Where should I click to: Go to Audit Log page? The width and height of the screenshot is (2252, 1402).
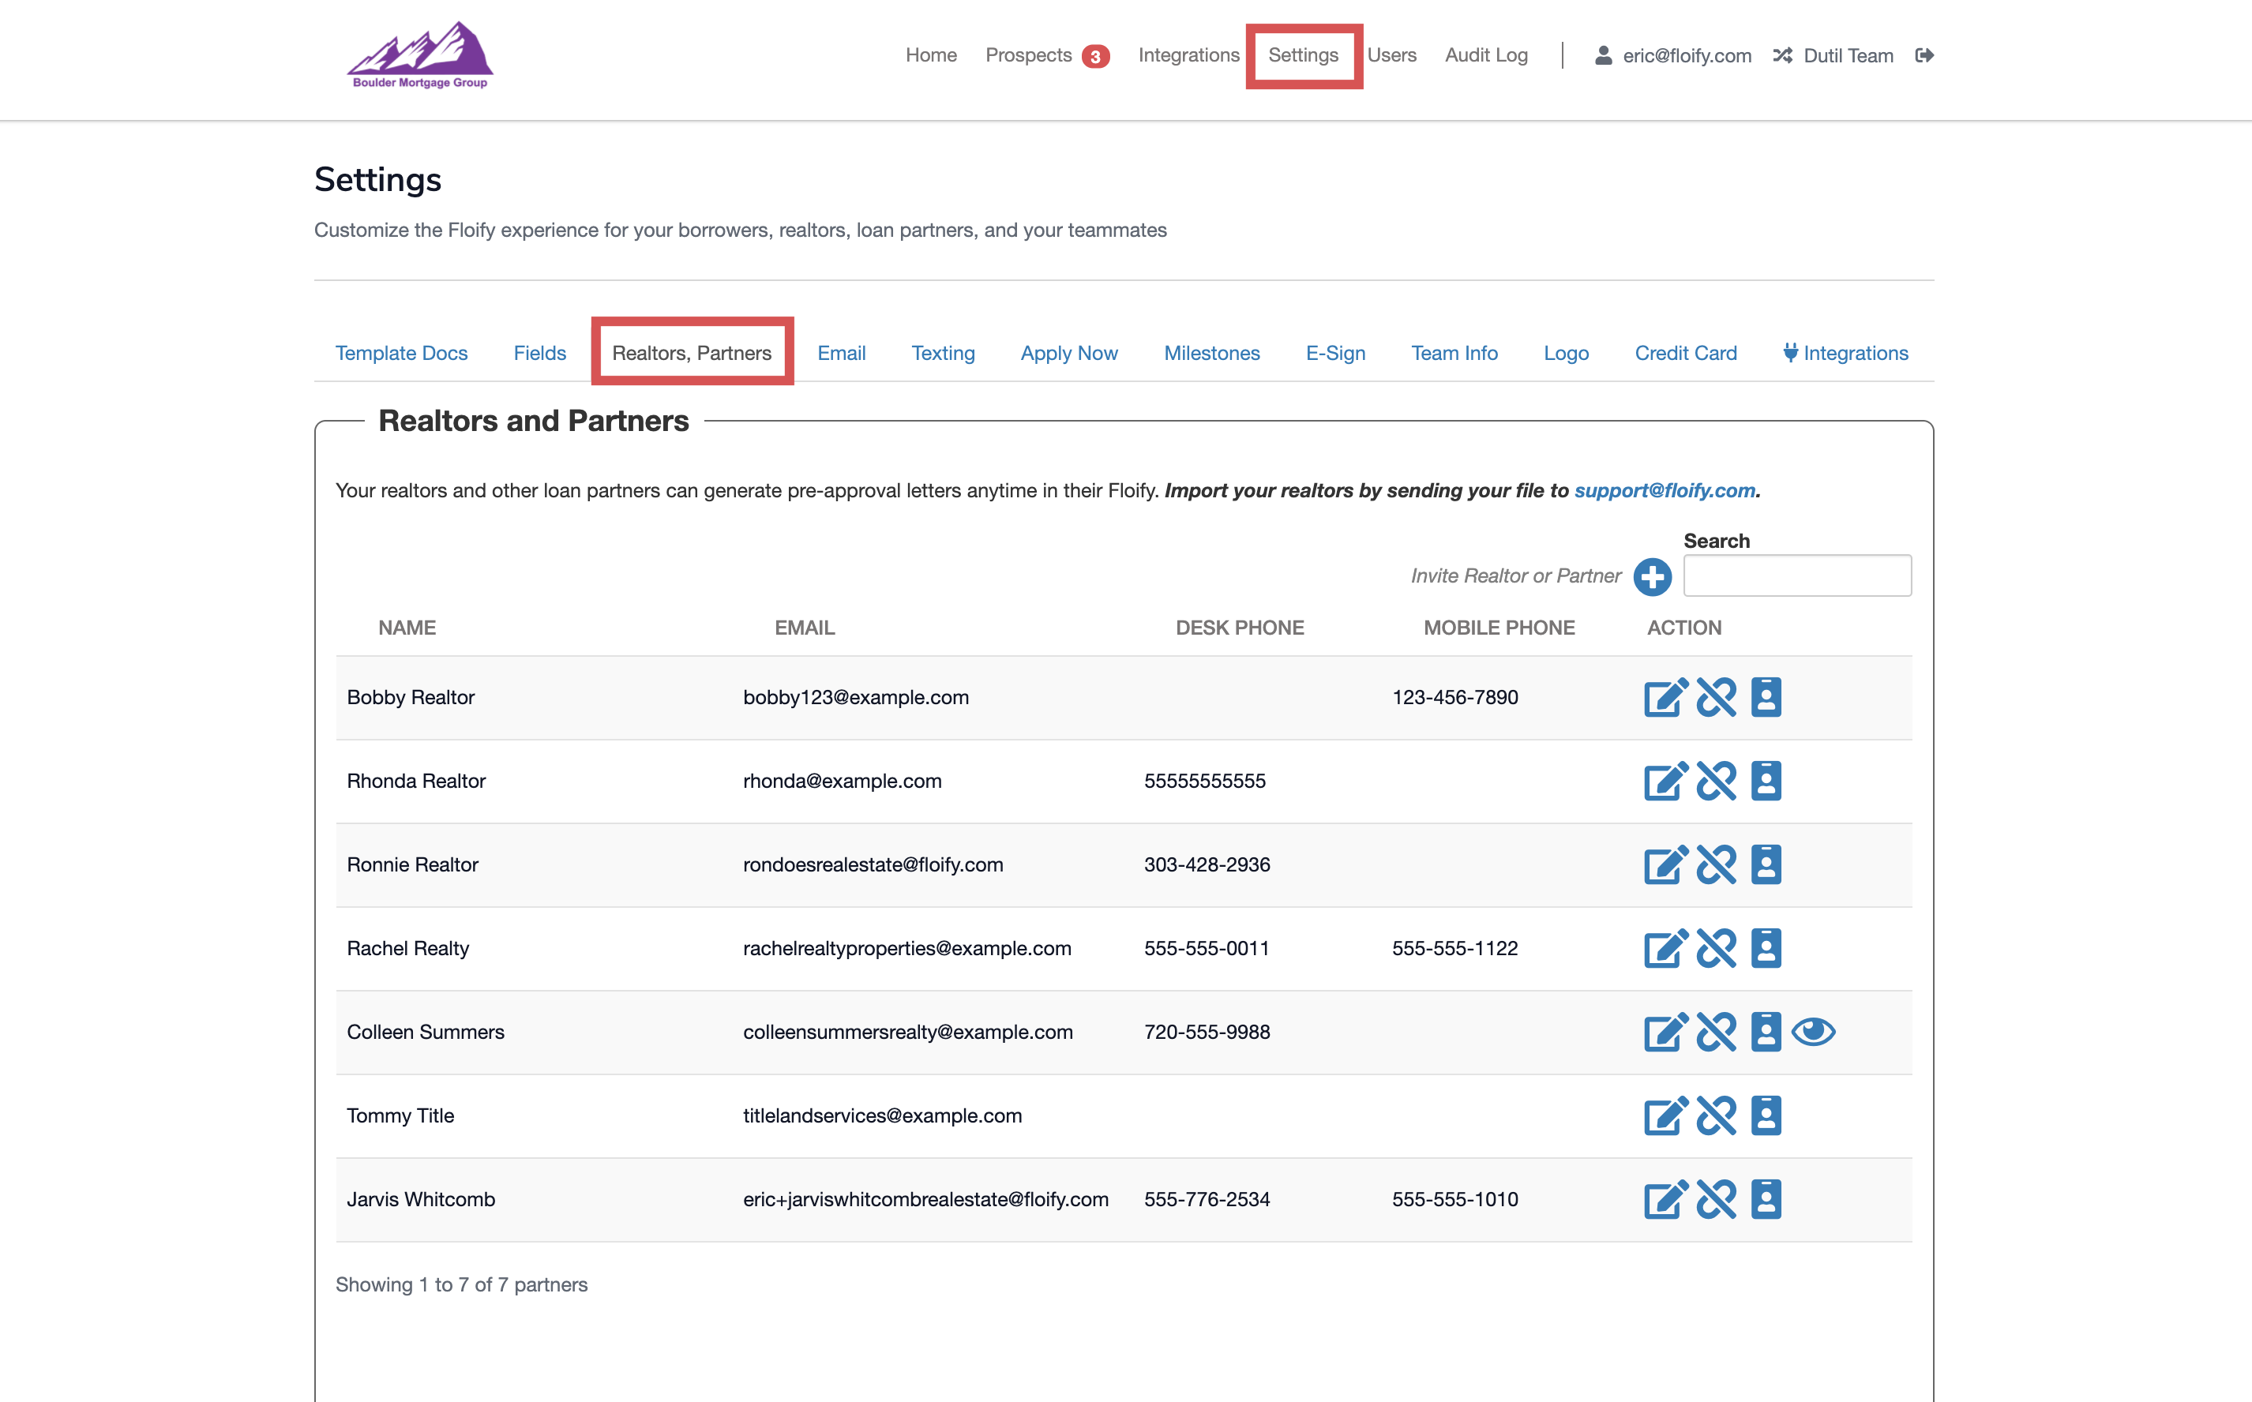pos(1486,55)
